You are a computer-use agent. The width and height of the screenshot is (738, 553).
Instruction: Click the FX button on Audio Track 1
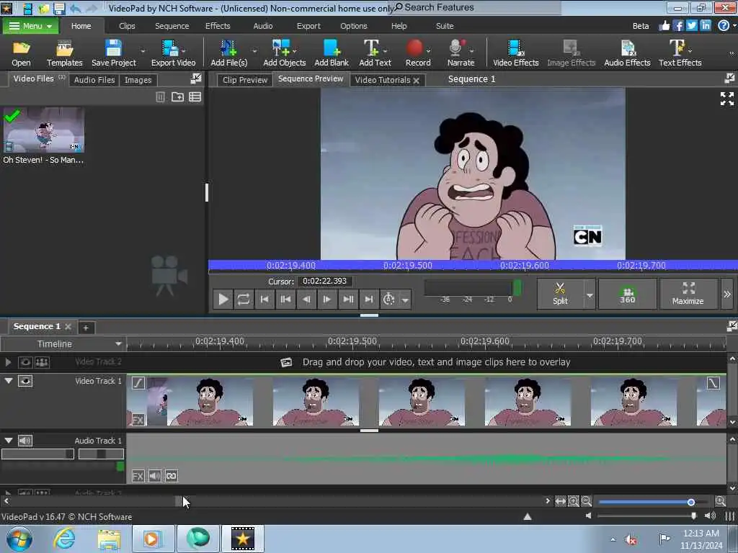pyautogui.click(x=138, y=476)
